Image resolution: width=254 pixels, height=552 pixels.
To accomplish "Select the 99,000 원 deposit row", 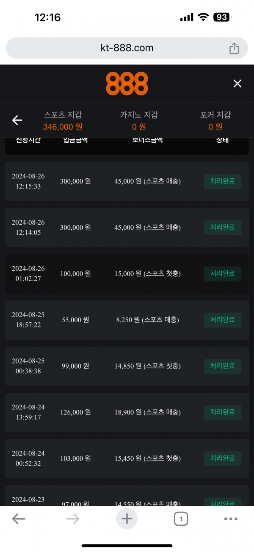I will [x=127, y=366].
